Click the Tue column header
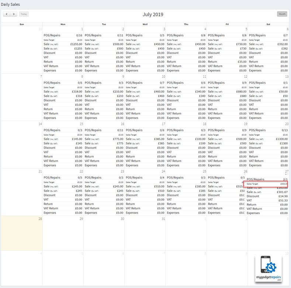 point(104,24)
